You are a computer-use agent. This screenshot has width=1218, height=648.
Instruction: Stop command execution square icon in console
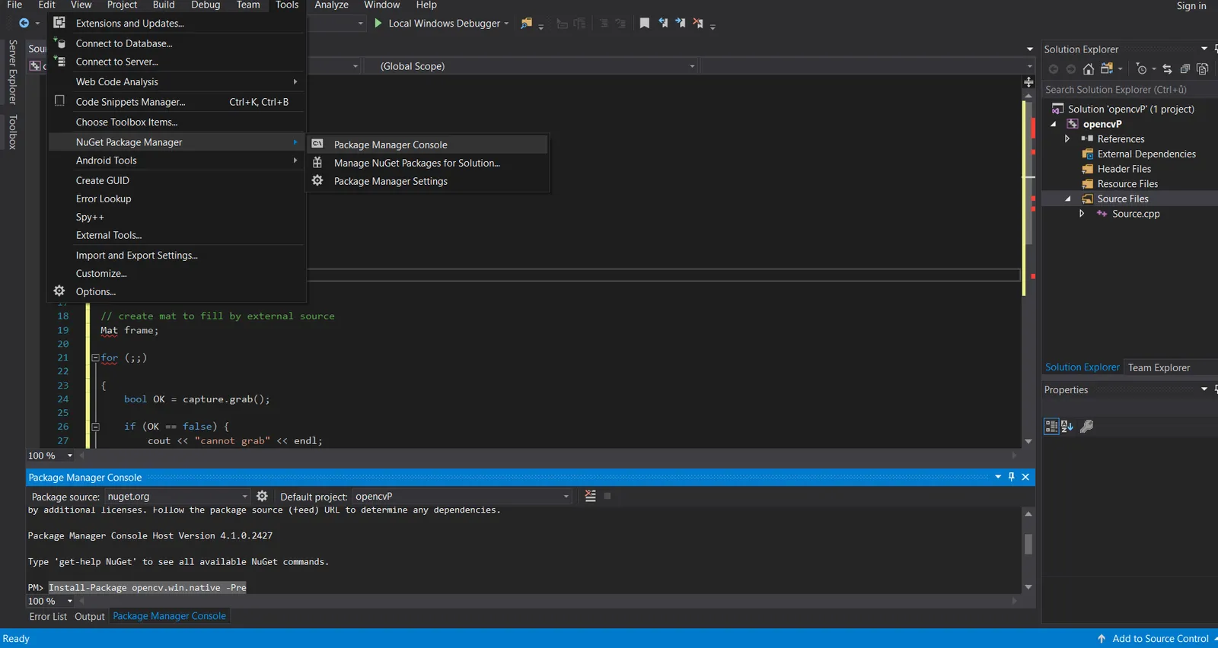tap(607, 496)
